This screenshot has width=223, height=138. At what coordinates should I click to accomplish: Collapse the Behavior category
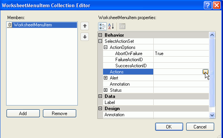click(x=100, y=35)
